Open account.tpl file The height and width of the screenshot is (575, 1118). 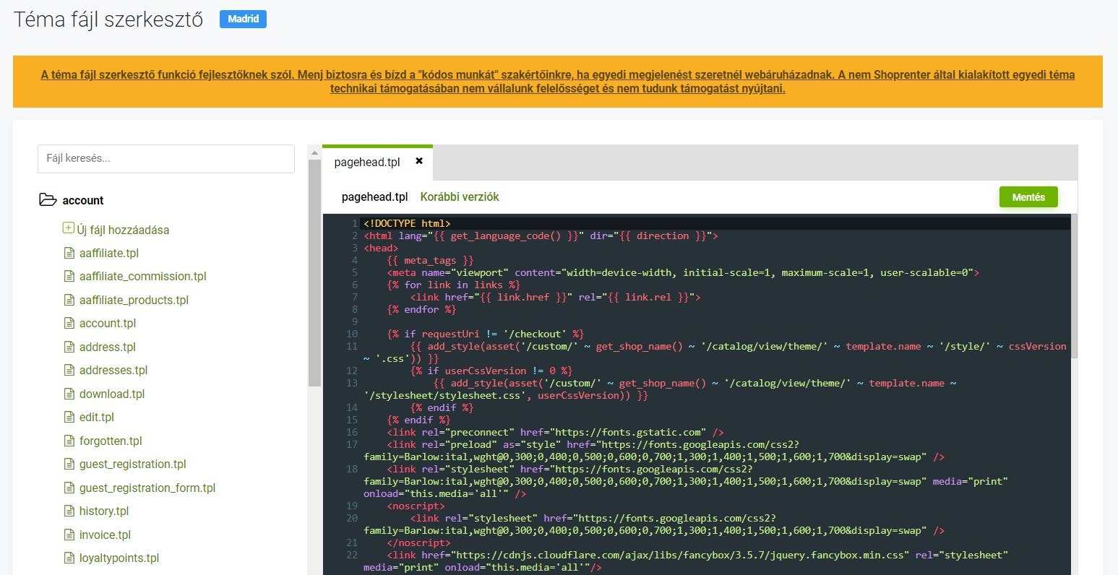(x=108, y=323)
